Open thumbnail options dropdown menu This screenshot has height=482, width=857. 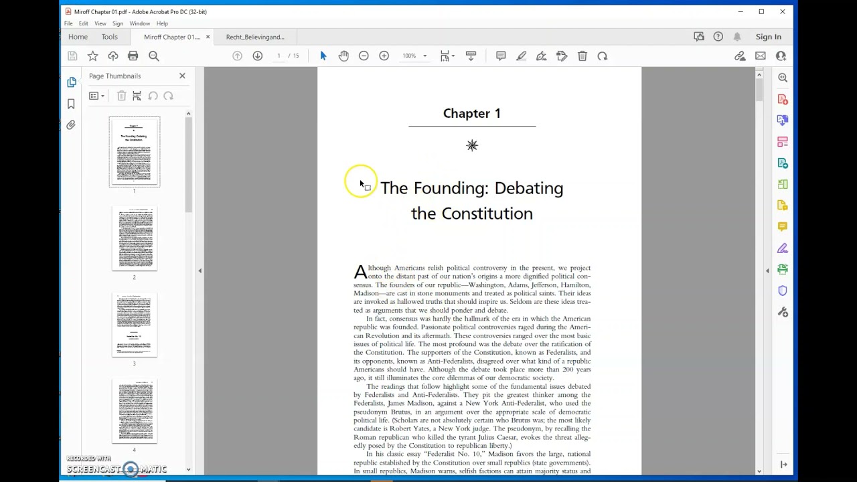point(97,96)
